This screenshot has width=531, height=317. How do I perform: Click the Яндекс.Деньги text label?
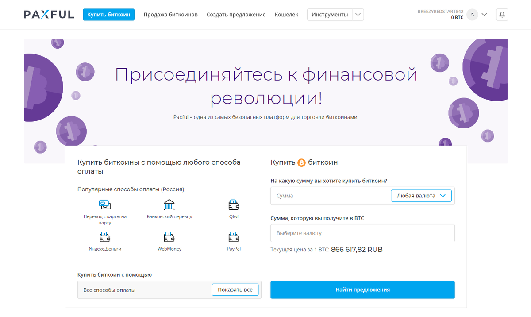[x=105, y=249]
